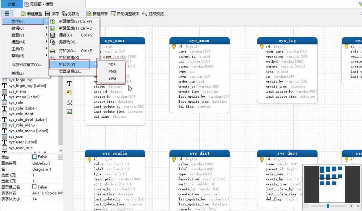Choose SVG from the print-as submenu

point(112,78)
